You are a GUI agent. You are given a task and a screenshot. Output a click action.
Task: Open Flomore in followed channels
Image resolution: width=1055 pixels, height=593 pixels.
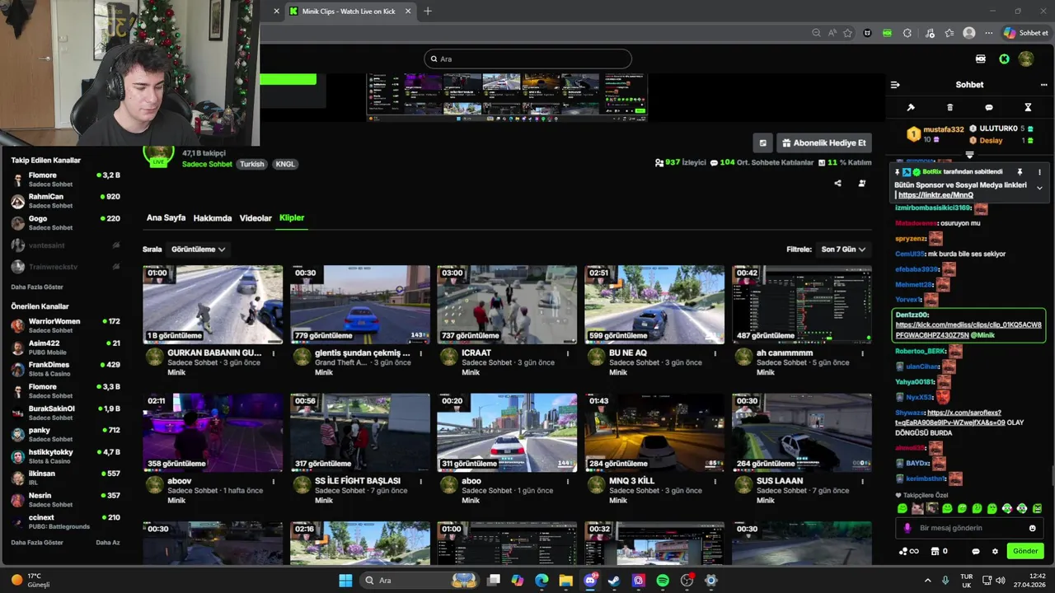point(66,179)
